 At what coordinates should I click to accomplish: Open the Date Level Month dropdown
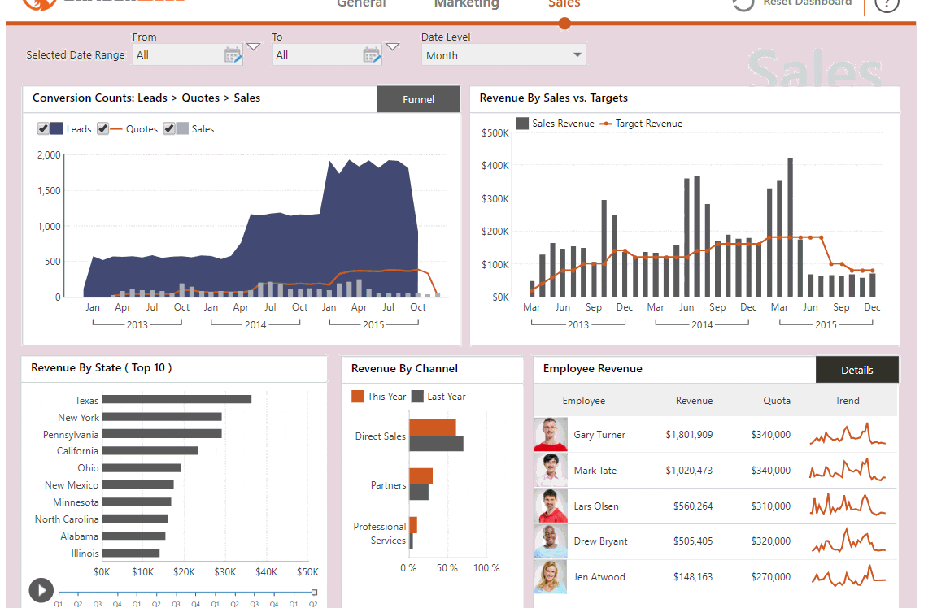click(x=503, y=55)
